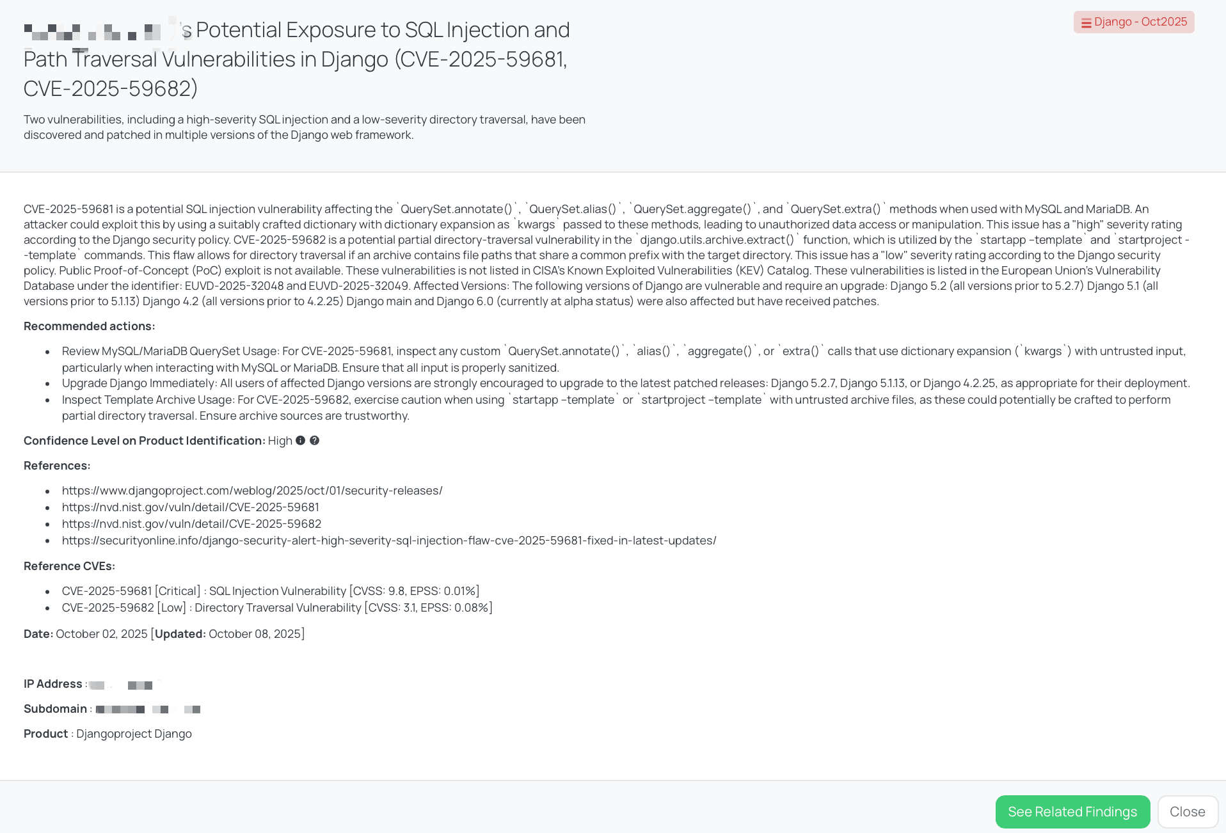
Task: Open the help icon beside Confidence Level
Action: click(x=315, y=440)
